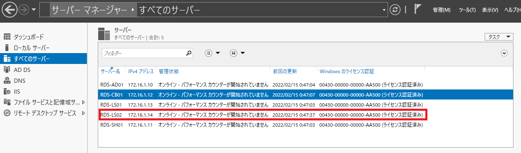Select すべてのサーバー in the sidebar
The image size is (521, 153).
[43, 59]
